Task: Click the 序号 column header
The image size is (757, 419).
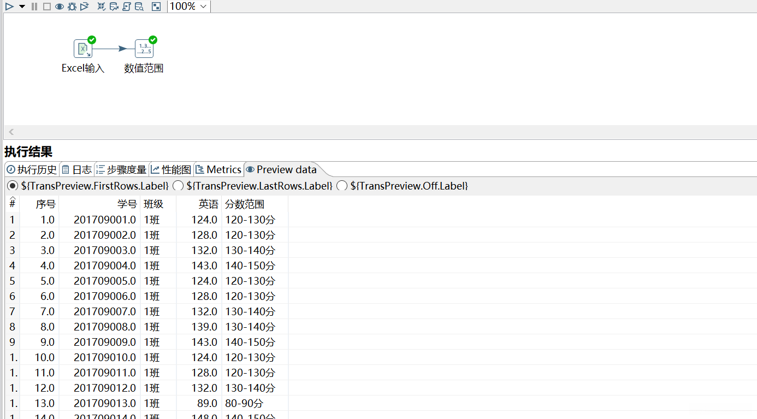Action: click(39, 204)
